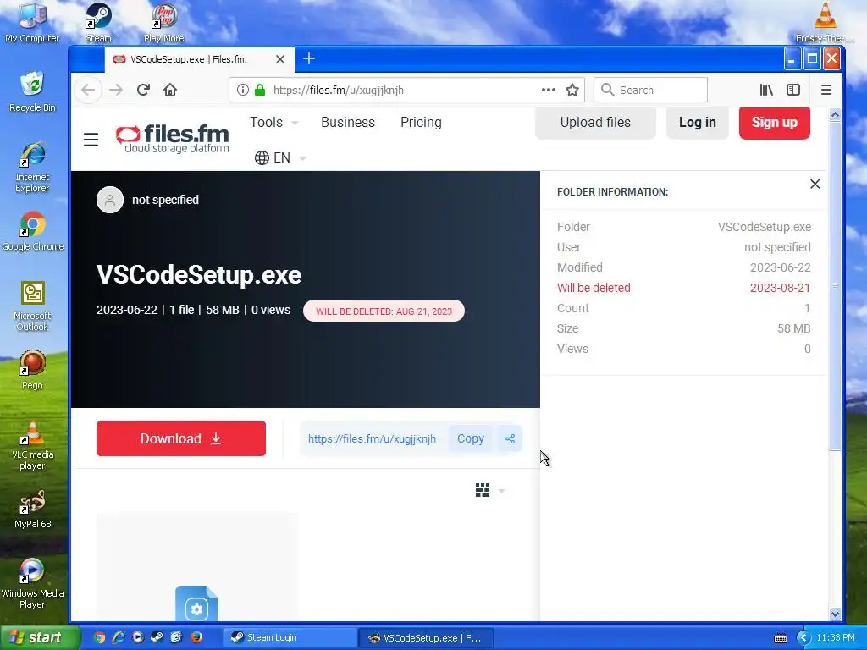Image resolution: width=867 pixels, height=650 pixels.
Task: Launch Internet Explorer from quick launch bar
Action: pyautogui.click(x=119, y=638)
